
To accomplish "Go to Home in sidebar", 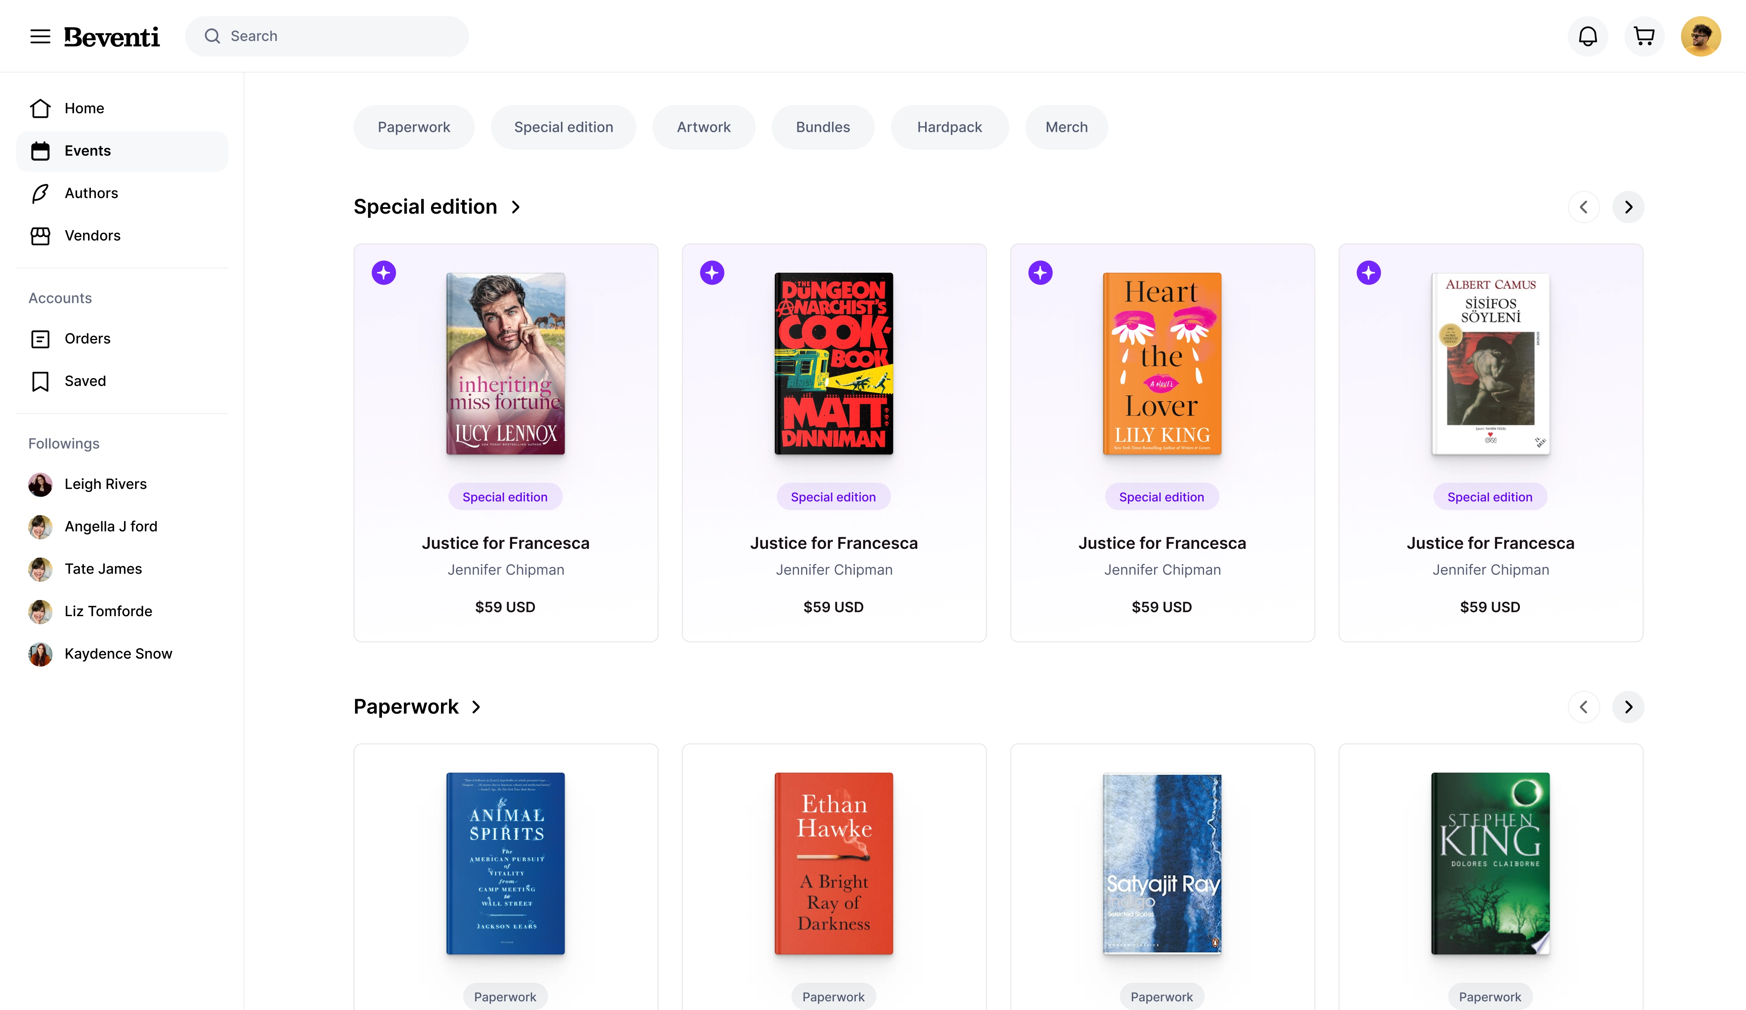I will (x=84, y=108).
